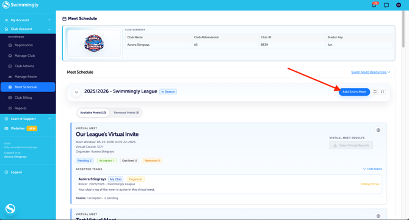Collapse the Club Account menu

28,29
